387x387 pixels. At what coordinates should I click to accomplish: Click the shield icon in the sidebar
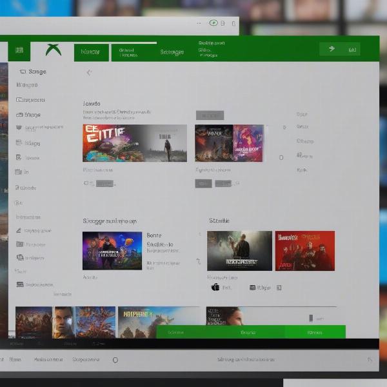coord(19,128)
